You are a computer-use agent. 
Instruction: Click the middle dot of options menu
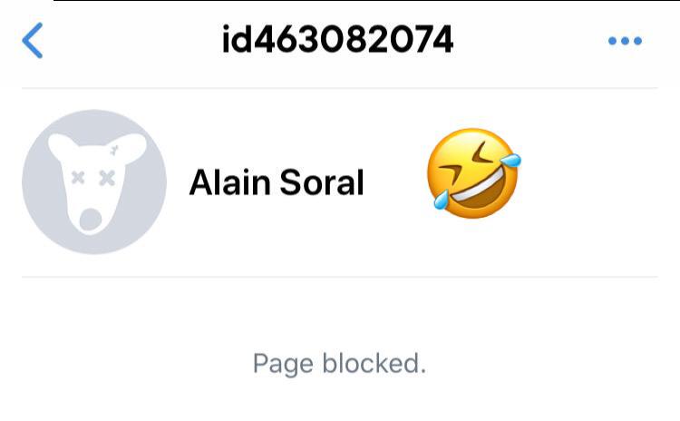pyautogui.click(x=625, y=41)
